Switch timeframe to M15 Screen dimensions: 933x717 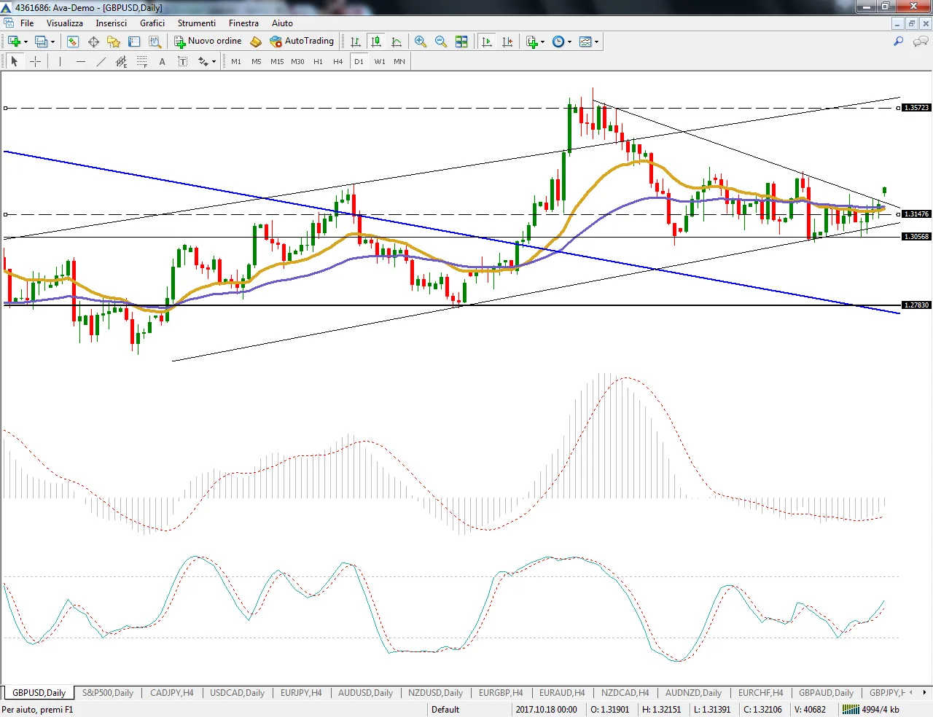point(277,62)
